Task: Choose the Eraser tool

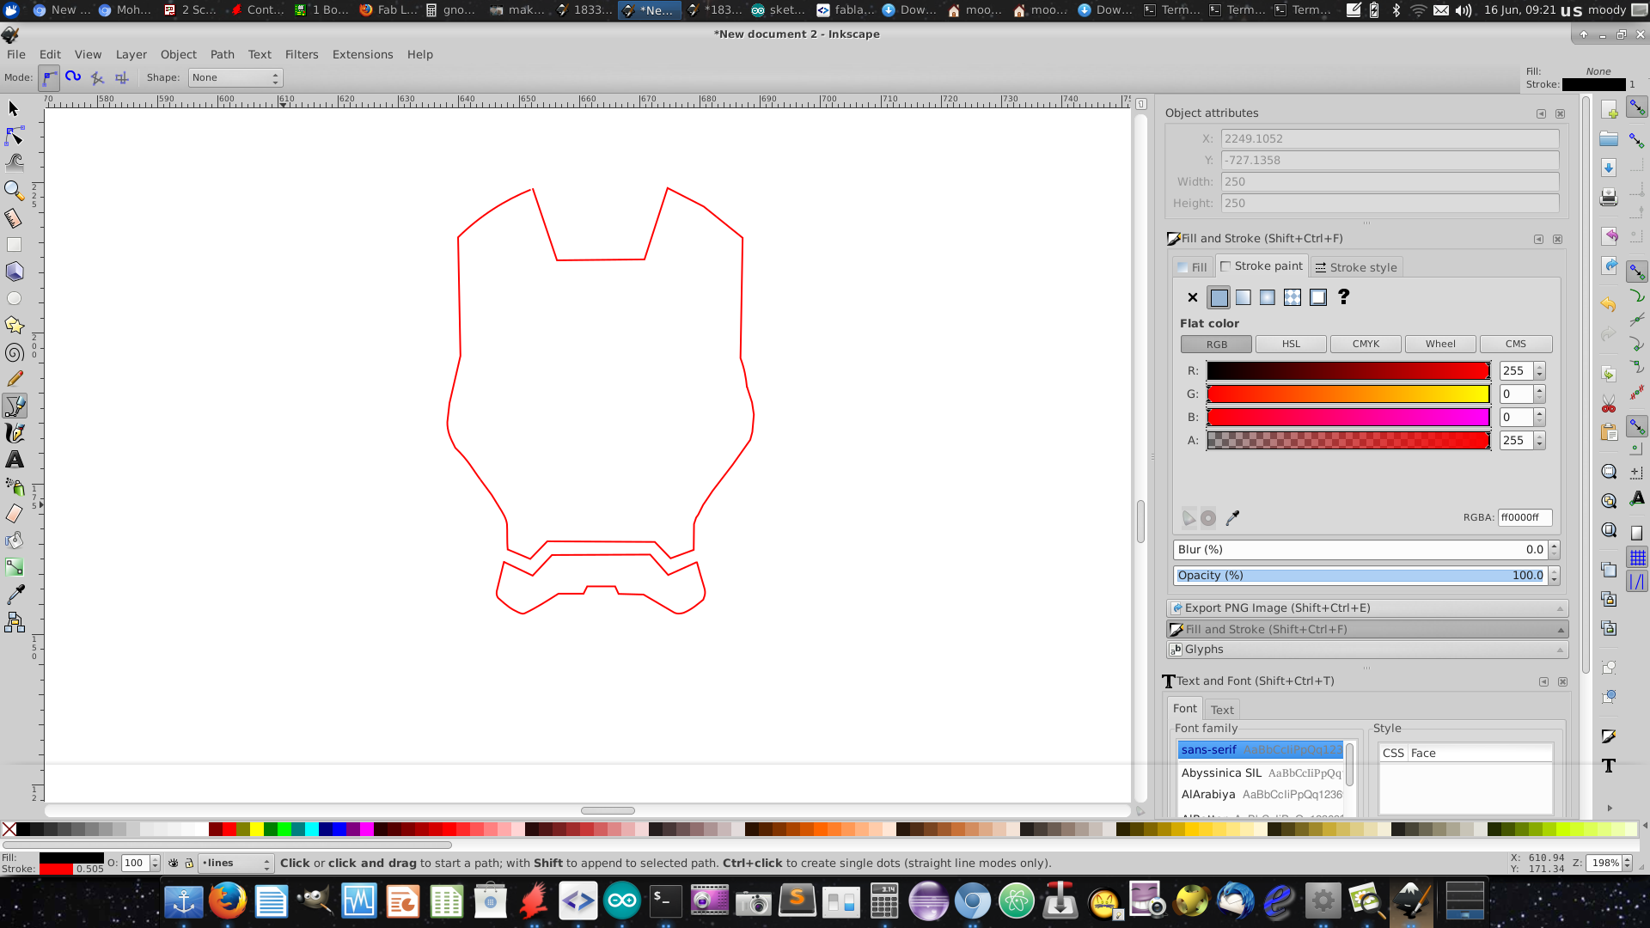Action: [x=14, y=514]
